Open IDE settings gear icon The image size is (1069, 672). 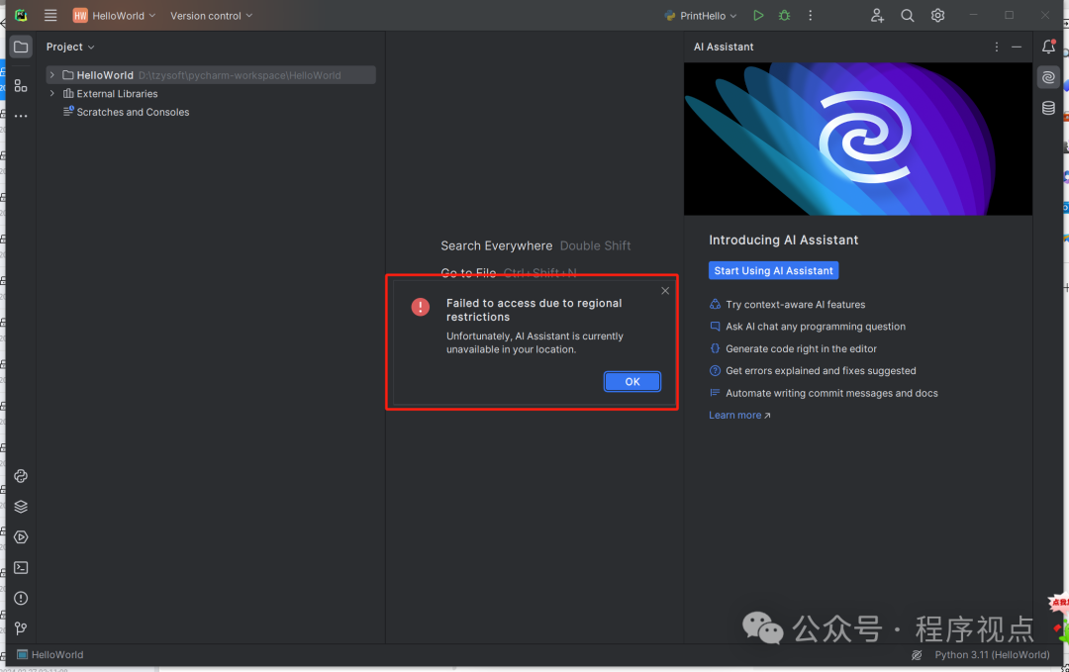pyautogui.click(x=938, y=15)
